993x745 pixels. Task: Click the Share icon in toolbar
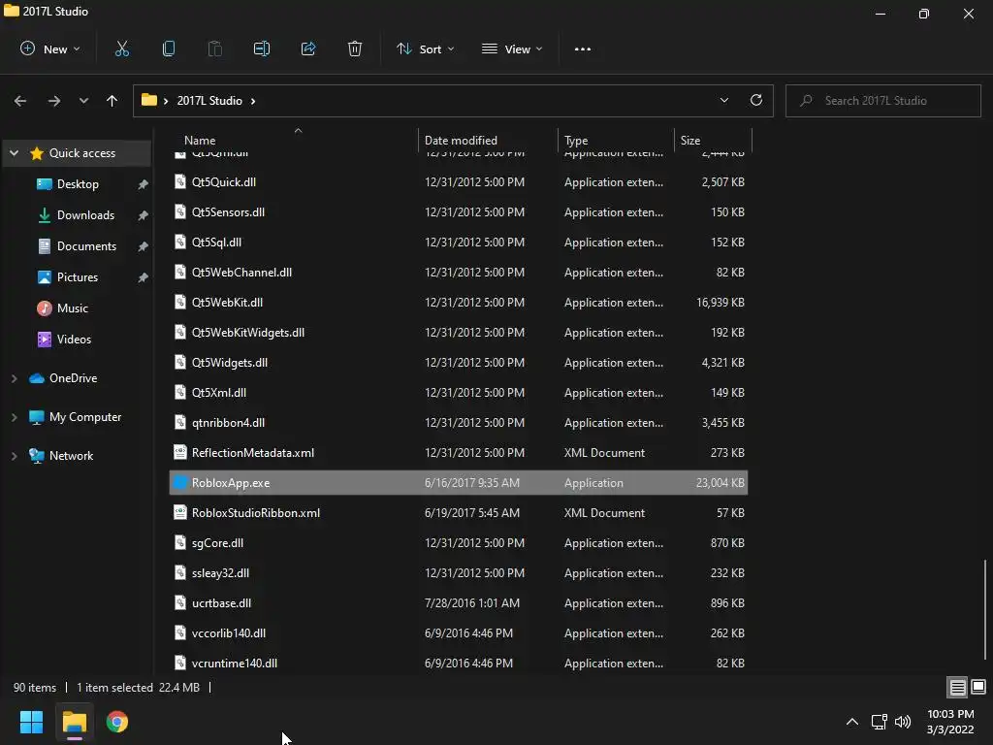308,49
